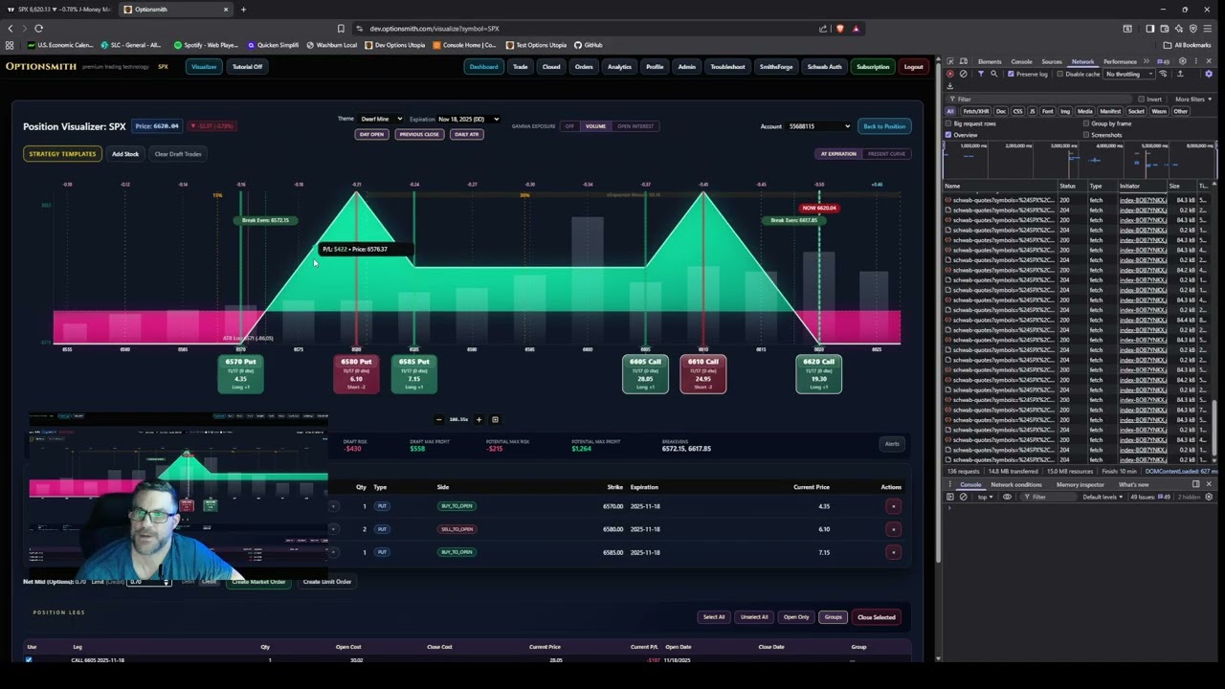
Task: Switch to the DevTools Performance tab
Action: tap(1120, 61)
